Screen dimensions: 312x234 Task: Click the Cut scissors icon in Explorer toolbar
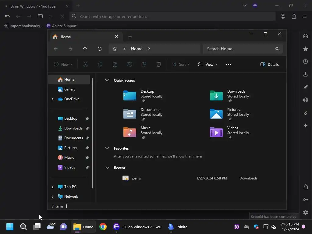click(x=85, y=64)
